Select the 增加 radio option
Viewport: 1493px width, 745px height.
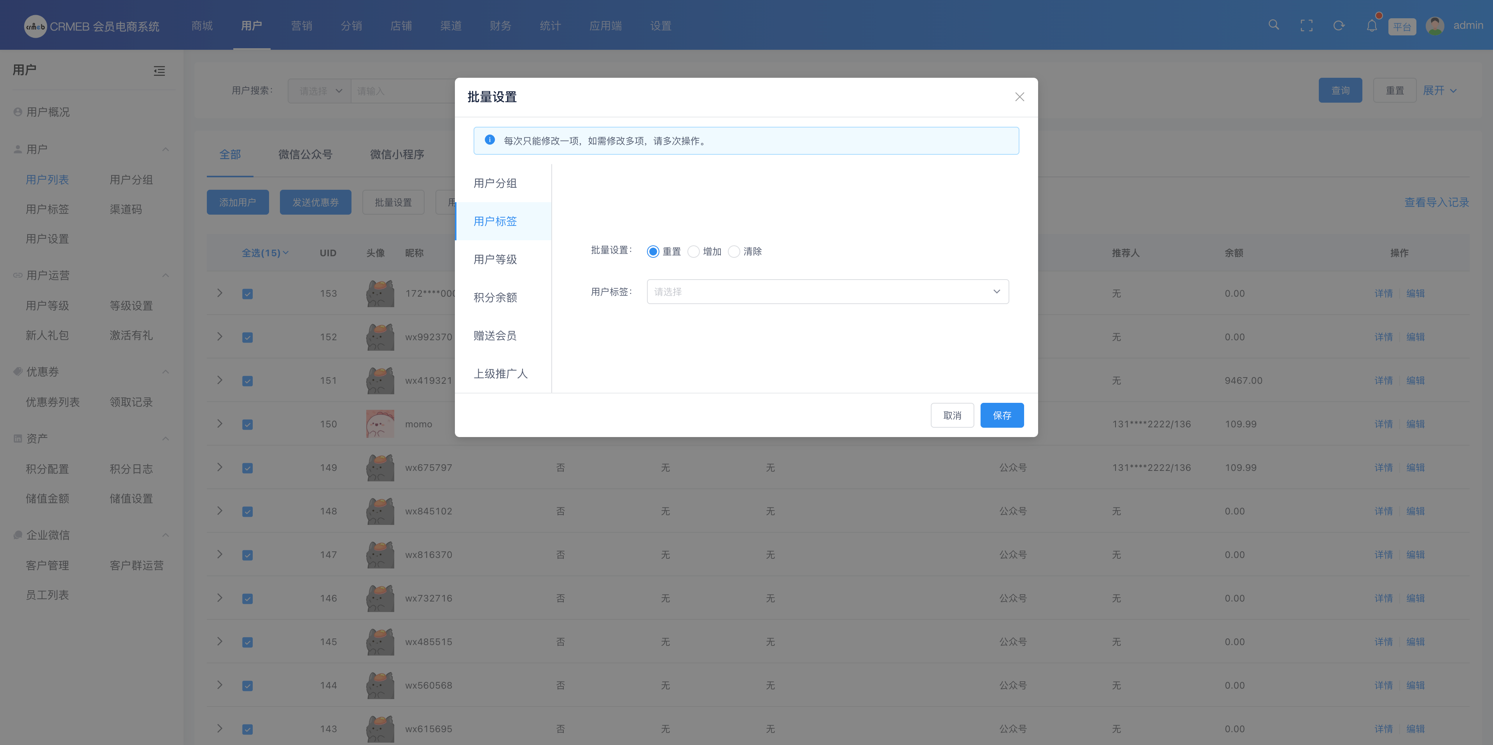[x=694, y=252]
